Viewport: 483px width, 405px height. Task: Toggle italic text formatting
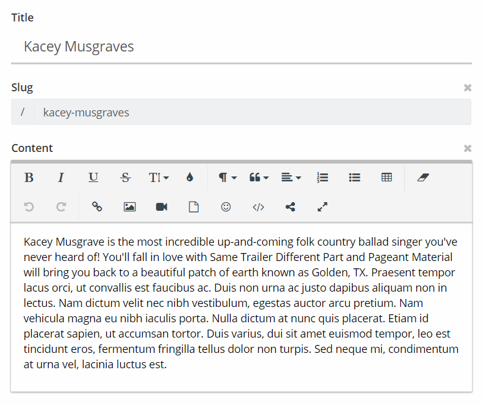click(61, 178)
